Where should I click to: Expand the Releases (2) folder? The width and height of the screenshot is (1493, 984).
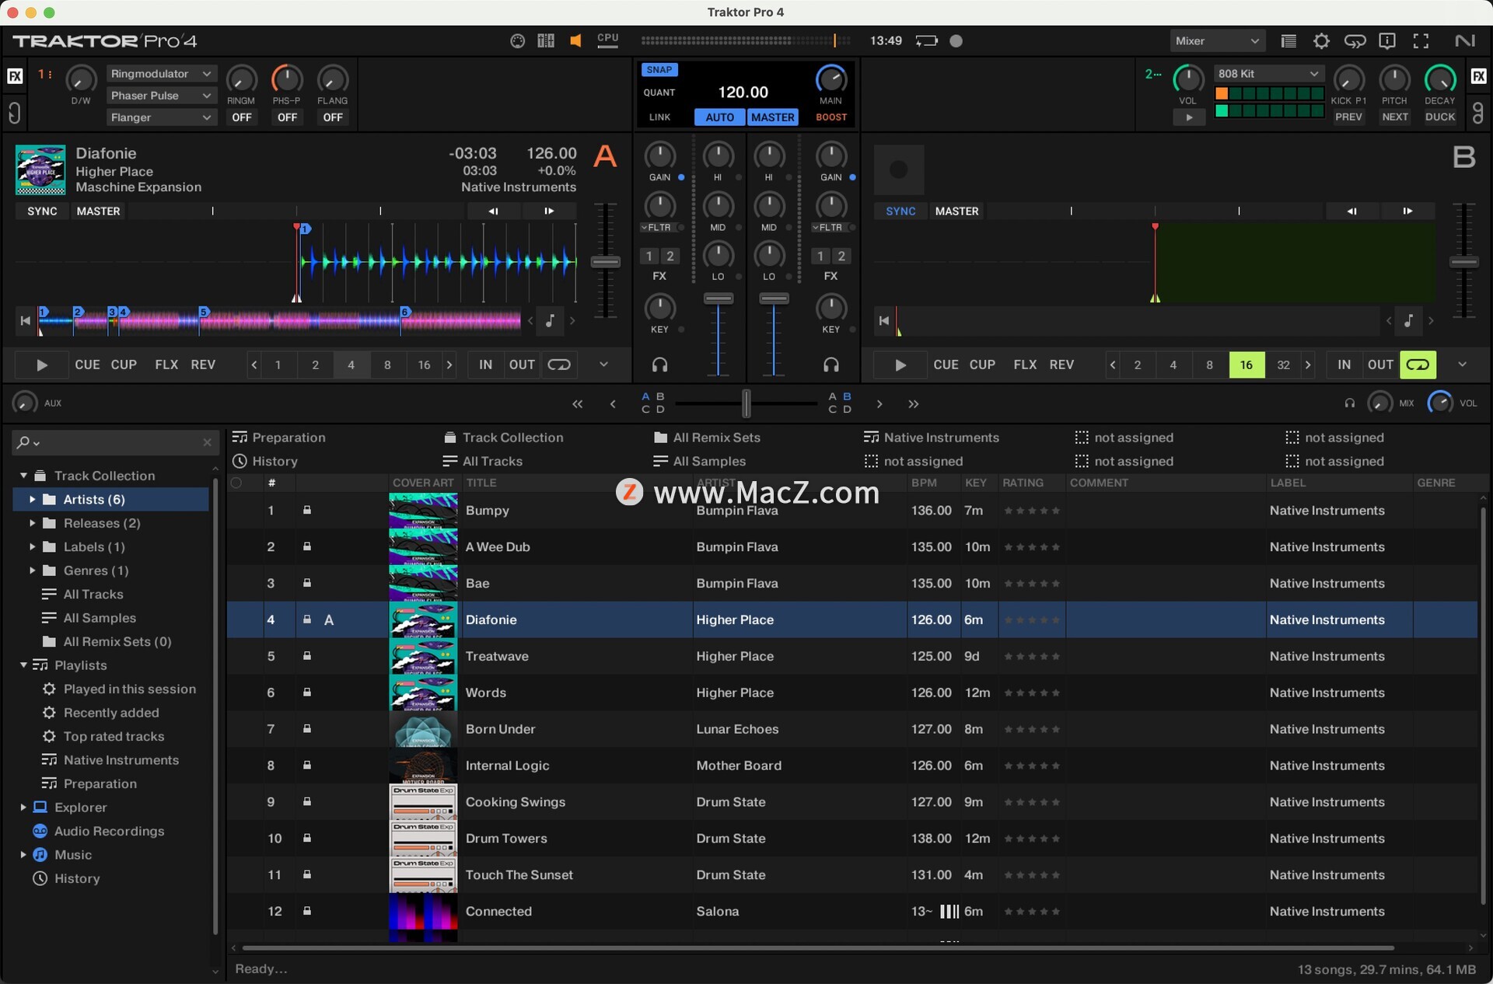coord(32,524)
